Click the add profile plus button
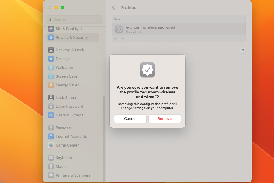 pyautogui.click(x=115, y=39)
